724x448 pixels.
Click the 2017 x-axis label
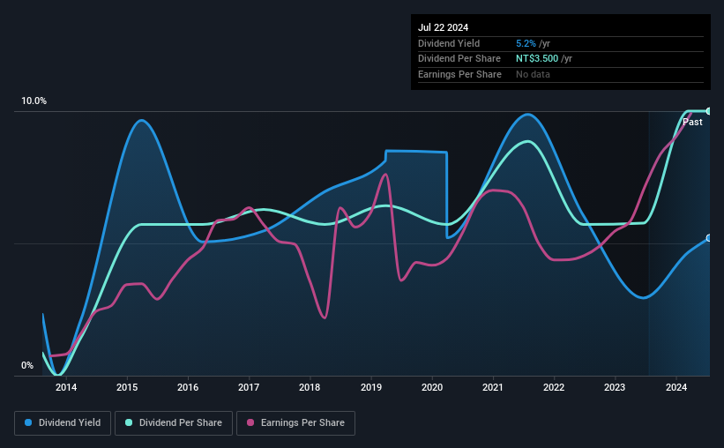click(249, 387)
